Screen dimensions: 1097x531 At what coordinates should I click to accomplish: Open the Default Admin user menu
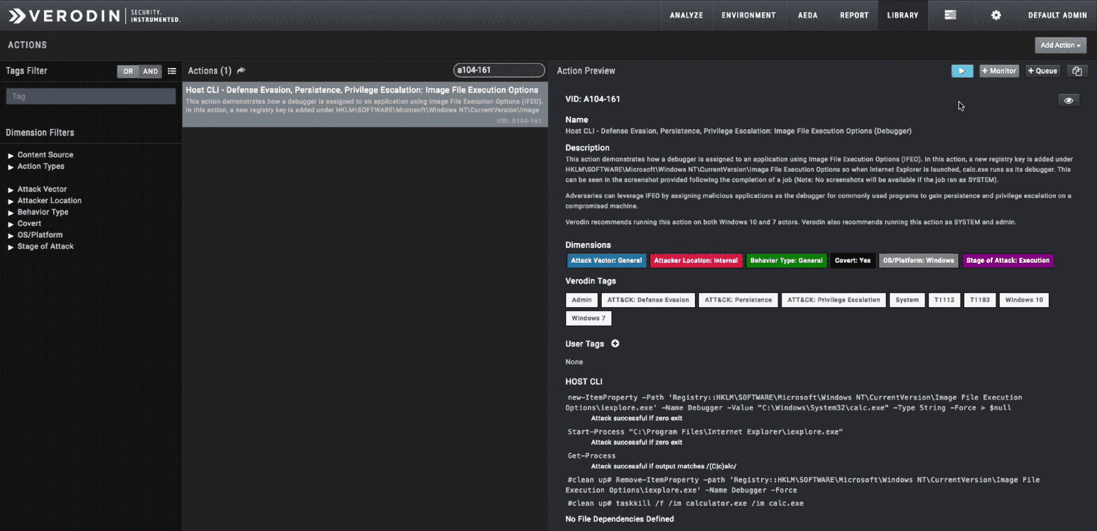point(1058,15)
